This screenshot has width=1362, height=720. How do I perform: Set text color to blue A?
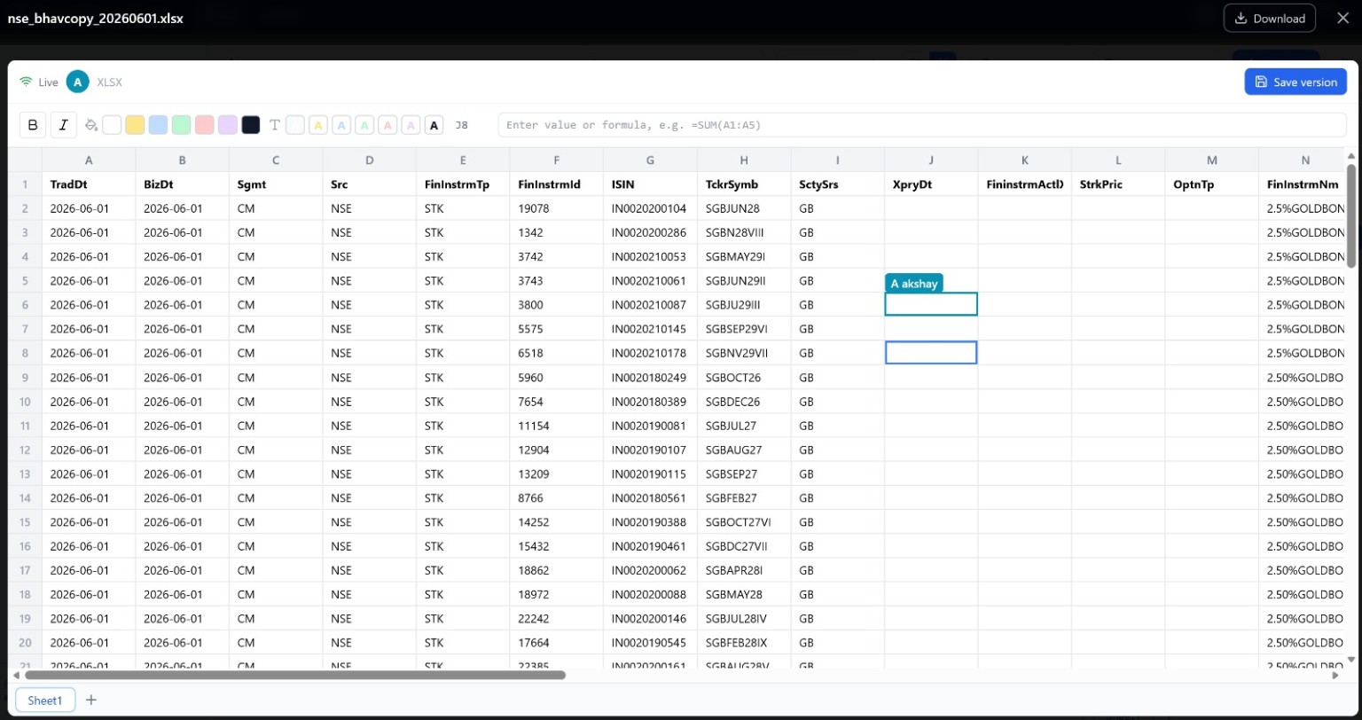(x=341, y=125)
